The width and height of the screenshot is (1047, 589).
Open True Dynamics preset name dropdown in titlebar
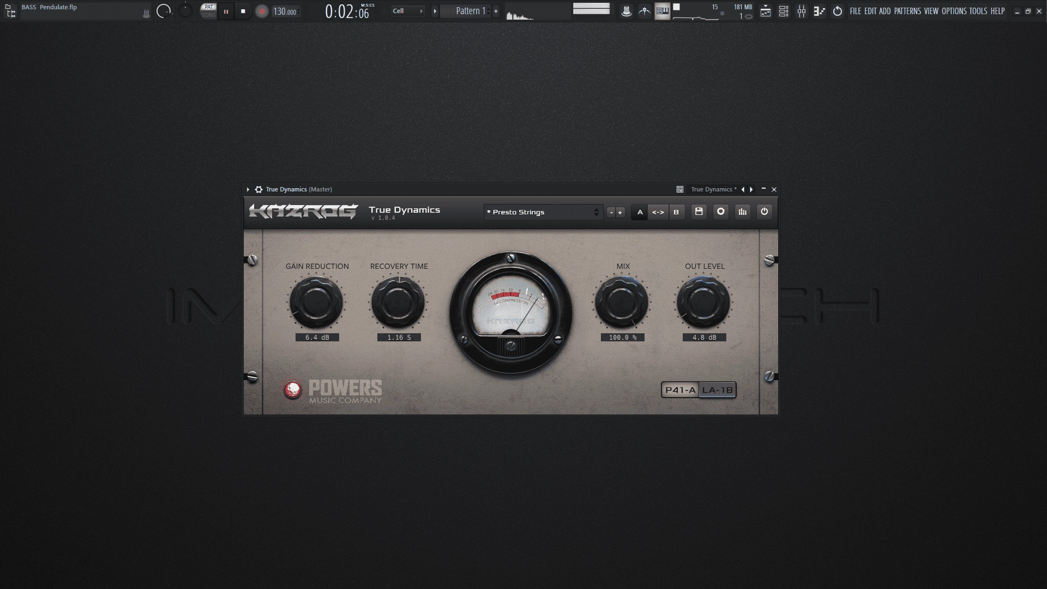pos(713,190)
